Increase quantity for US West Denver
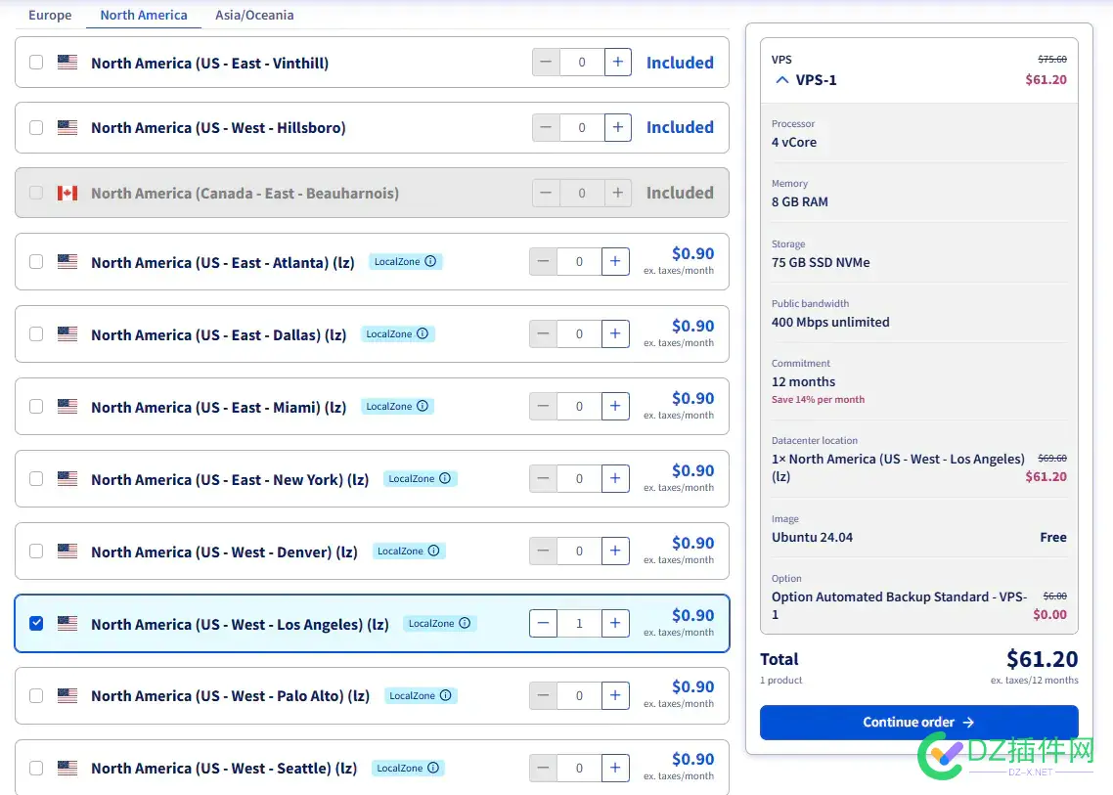Image resolution: width=1113 pixels, height=795 pixels. (x=614, y=551)
